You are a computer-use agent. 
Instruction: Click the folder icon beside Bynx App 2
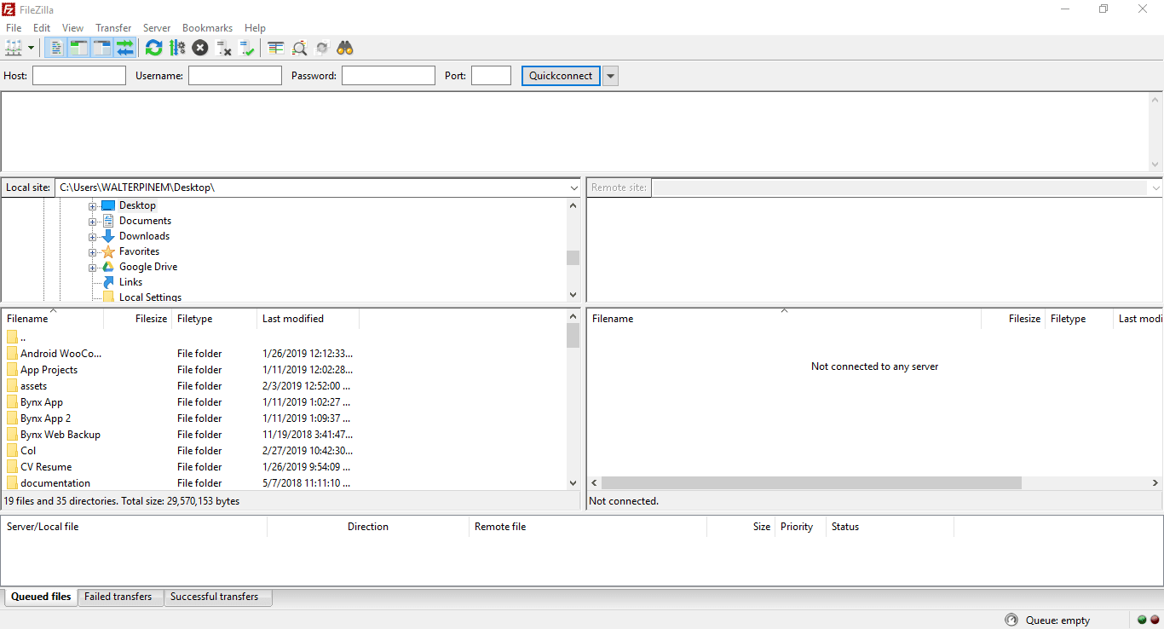tap(12, 418)
